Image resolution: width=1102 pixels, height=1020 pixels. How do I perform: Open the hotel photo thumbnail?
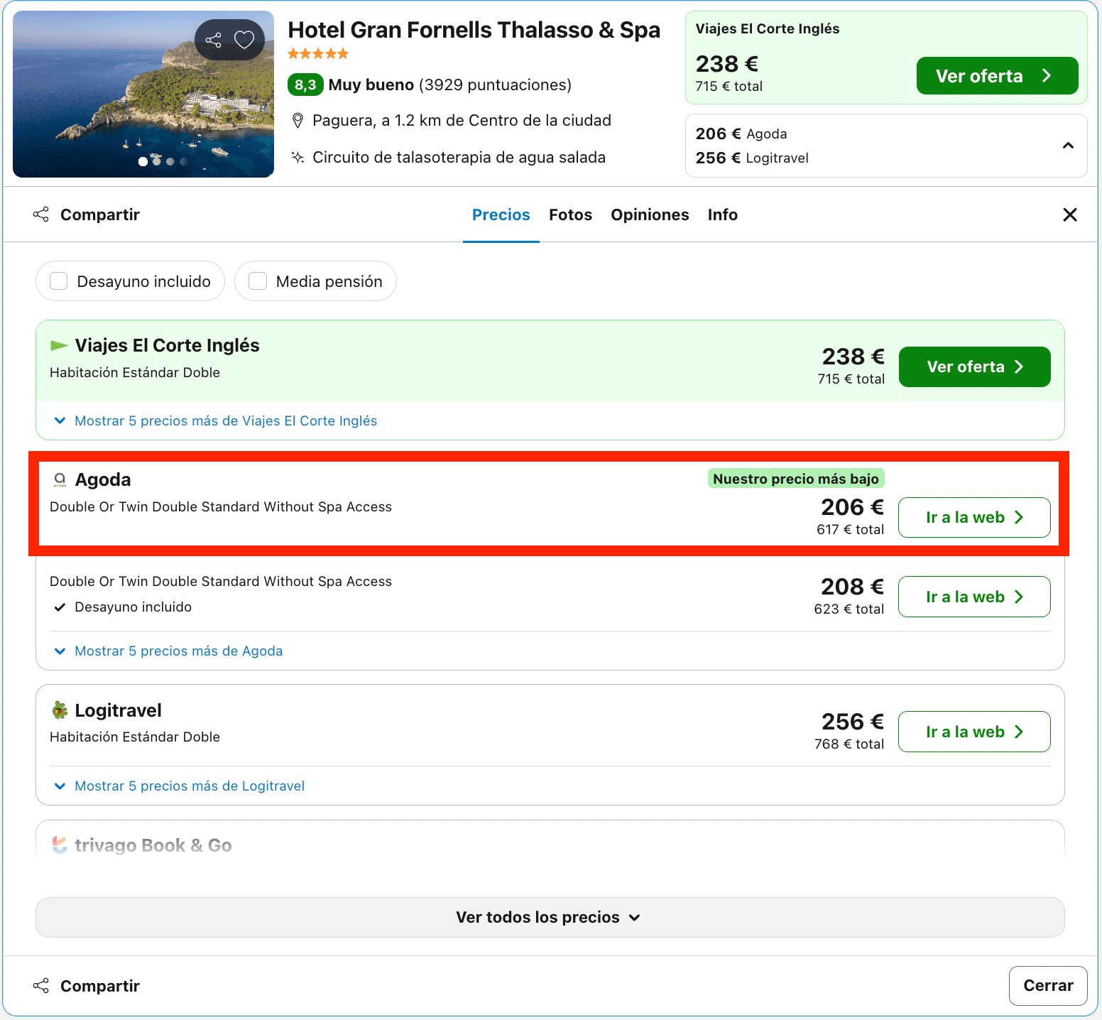(143, 94)
